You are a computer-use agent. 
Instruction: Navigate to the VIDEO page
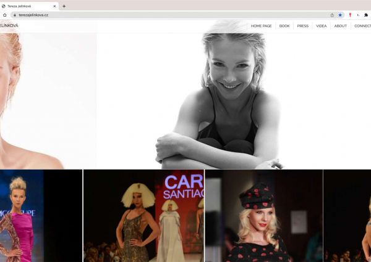pyautogui.click(x=321, y=26)
